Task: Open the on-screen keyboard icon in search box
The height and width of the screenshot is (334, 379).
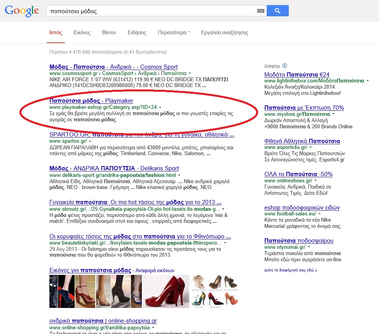Action: [260, 11]
